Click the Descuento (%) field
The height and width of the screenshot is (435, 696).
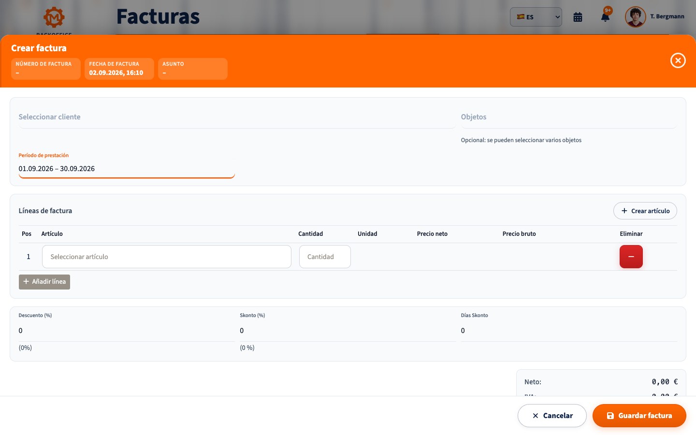tap(127, 331)
